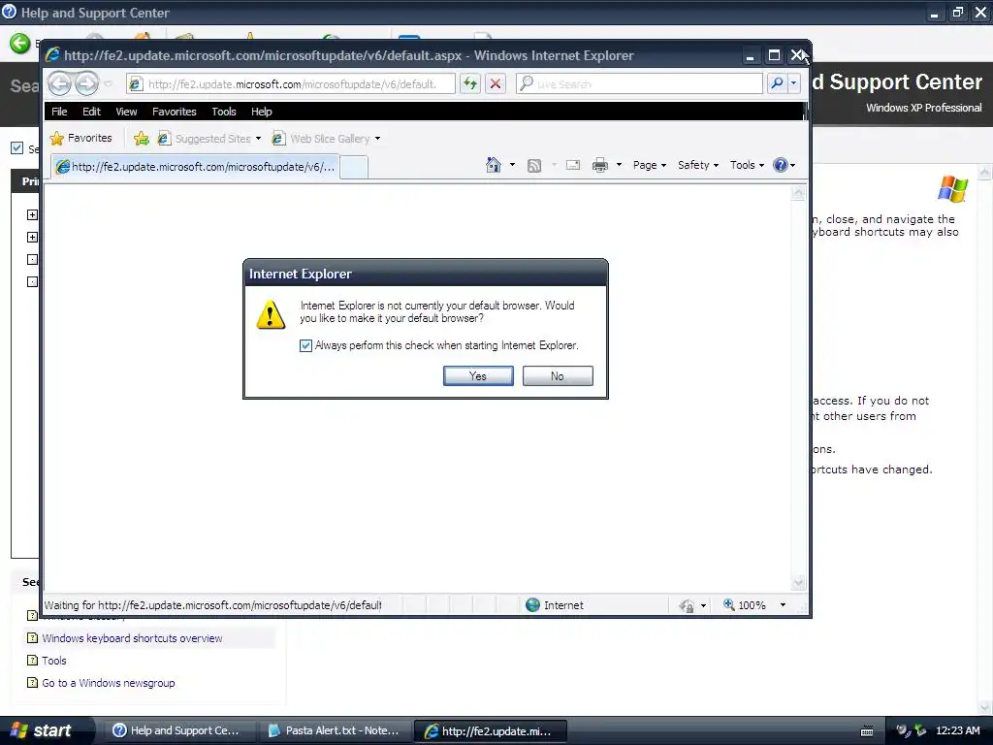Open the command bar Tools dropdown

[x=747, y=165]
